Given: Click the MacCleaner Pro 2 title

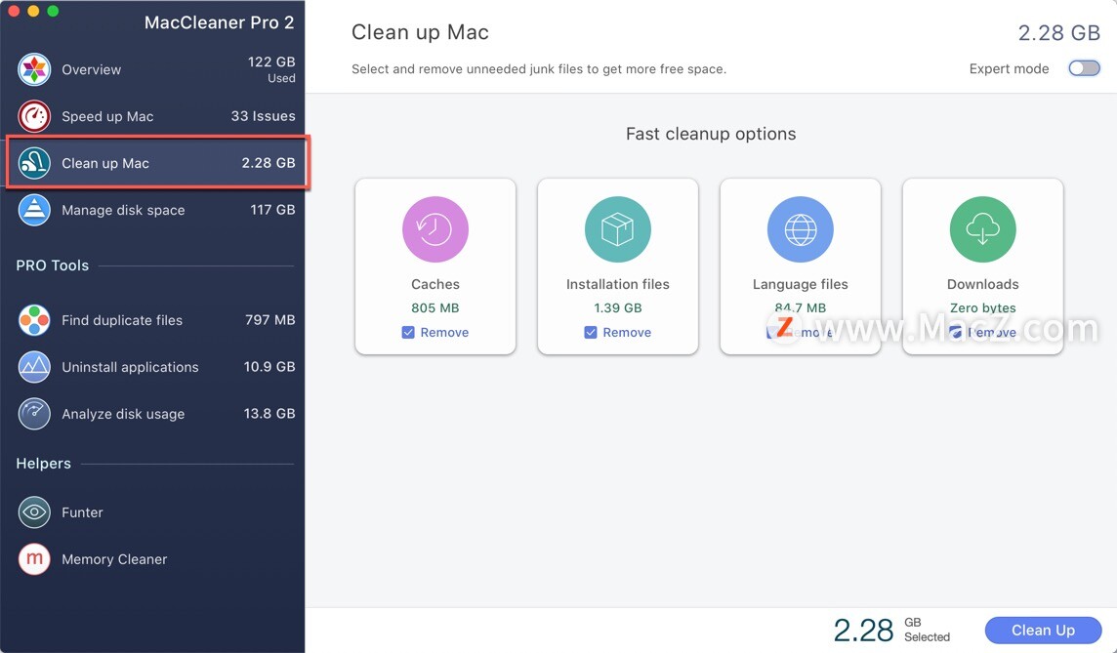Looking at the screenshot, I should tap(219, 22).
